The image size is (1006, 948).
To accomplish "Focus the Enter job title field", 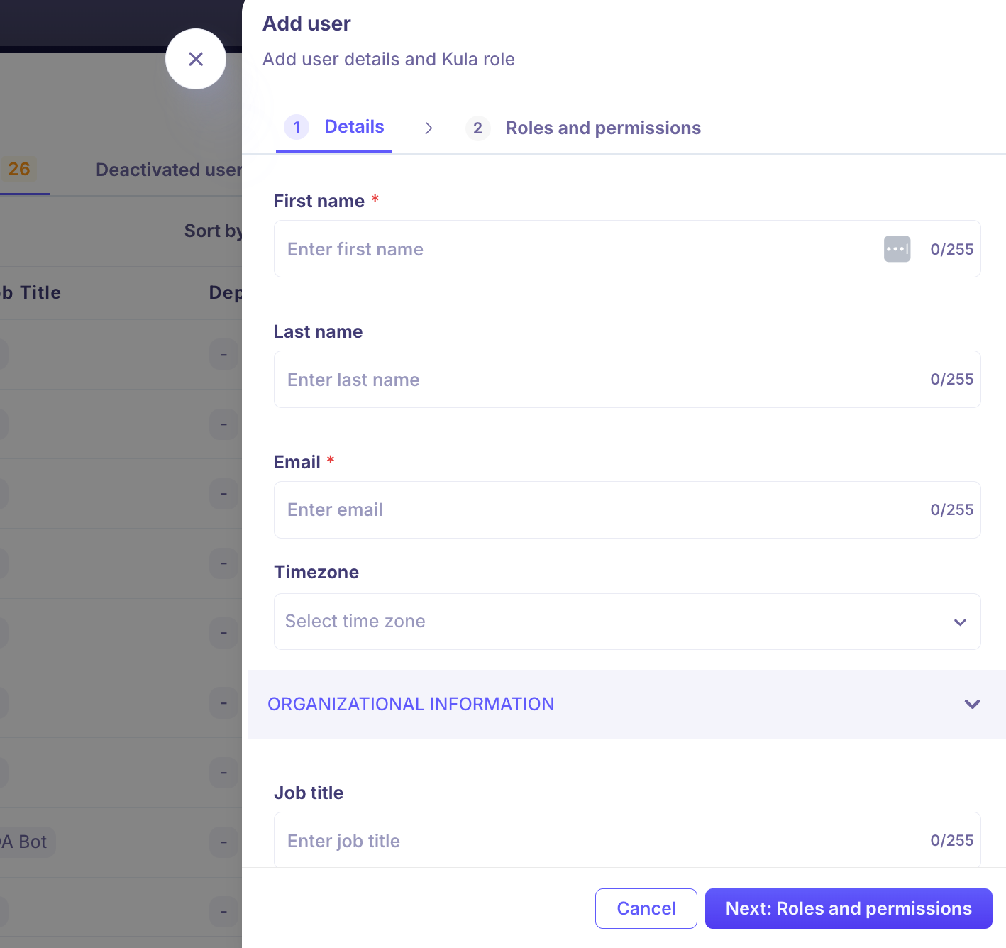I will pyautogui.click(x=627, y=840).
